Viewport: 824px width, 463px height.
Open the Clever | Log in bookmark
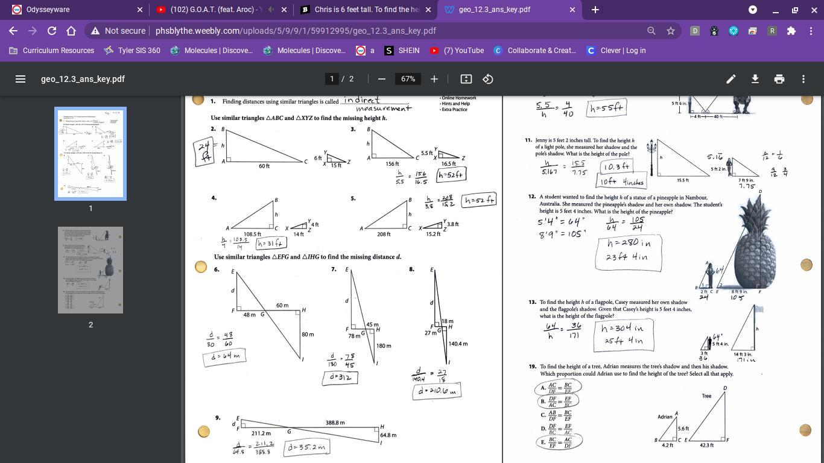tap(616, 51)
